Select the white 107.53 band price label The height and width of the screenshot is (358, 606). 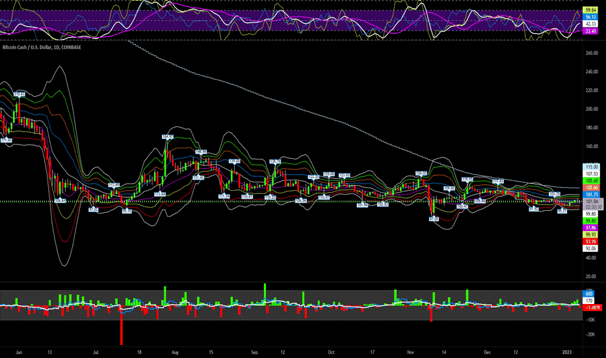coord(591,174)
